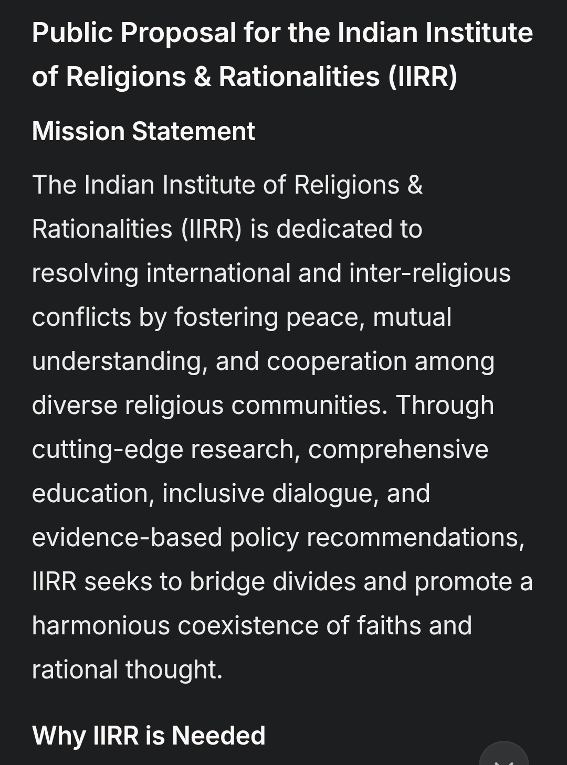Click the word 'Rationalities' in the title
The image size is (567, 765).
coord(299,77)
